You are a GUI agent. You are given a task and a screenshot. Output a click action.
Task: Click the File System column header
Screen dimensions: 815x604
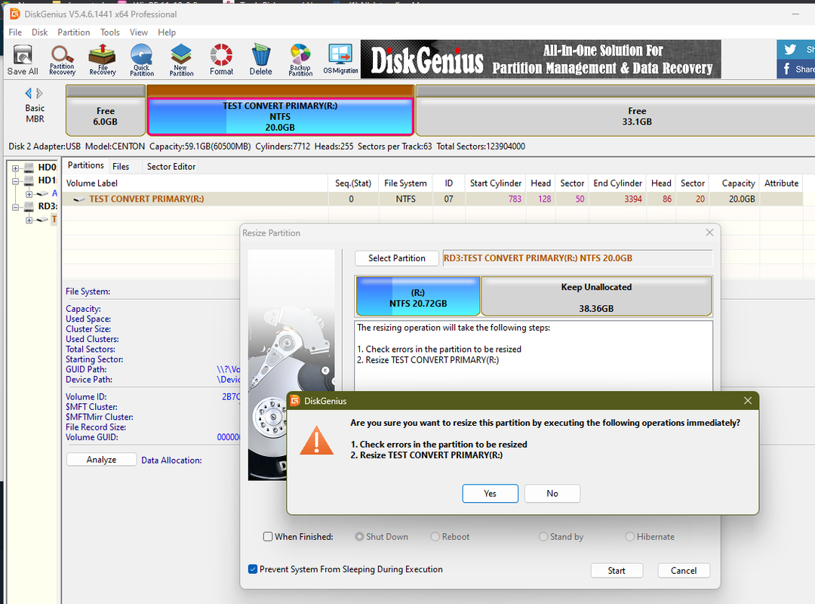pyautogui.click(x=405, y=183)
